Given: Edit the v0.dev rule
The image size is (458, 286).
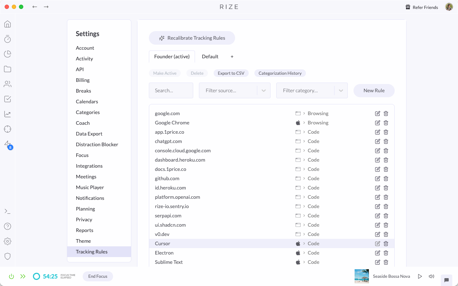Looking at the screenshot, I should (x=377, y=234).
